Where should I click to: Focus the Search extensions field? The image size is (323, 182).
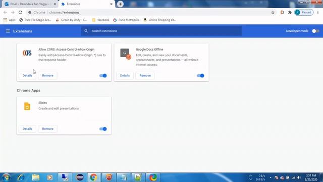[161, 31]
